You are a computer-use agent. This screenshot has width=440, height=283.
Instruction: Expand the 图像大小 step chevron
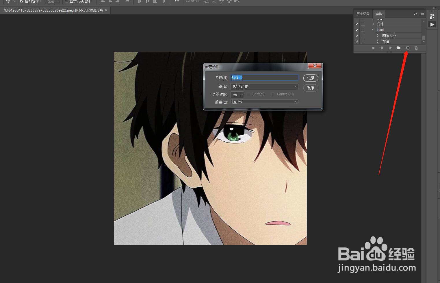pos(378,36)
